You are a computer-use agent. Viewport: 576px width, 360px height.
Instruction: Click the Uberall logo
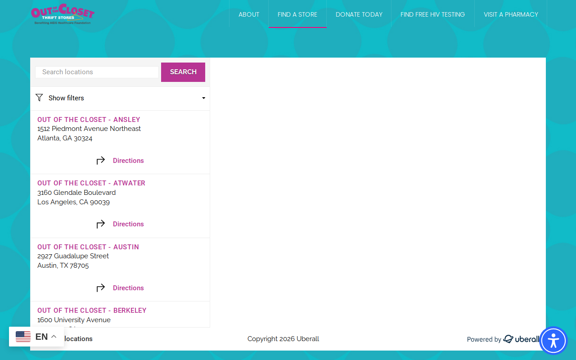521,339
